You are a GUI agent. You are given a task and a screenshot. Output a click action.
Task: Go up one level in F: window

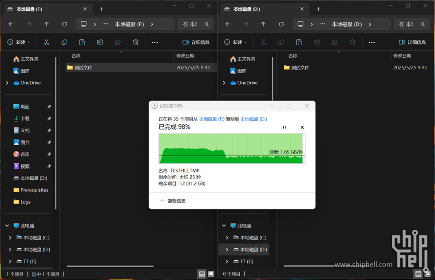46,24
